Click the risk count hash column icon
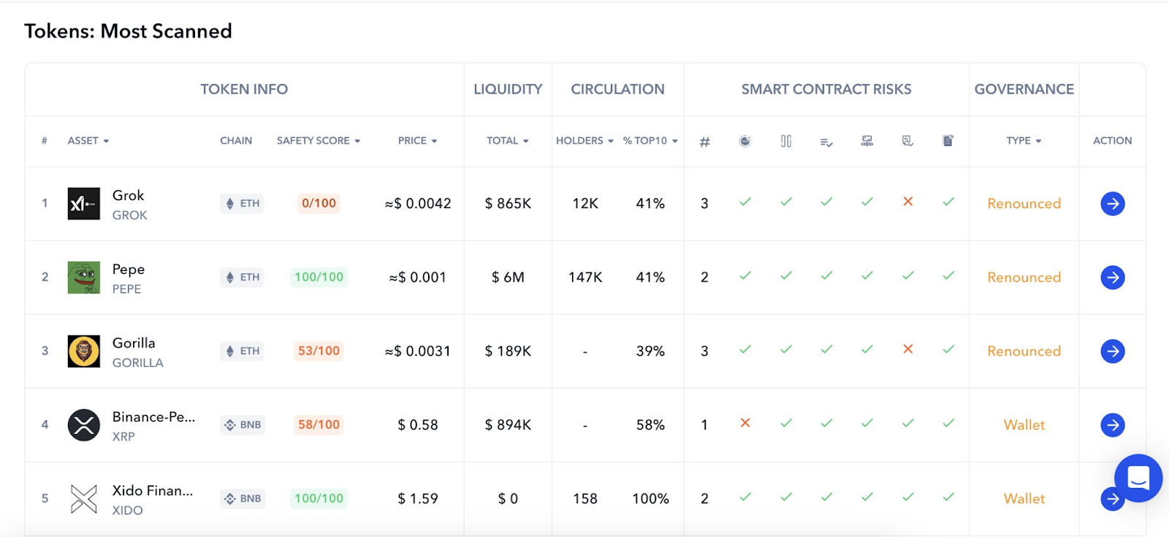 (704, 142)
